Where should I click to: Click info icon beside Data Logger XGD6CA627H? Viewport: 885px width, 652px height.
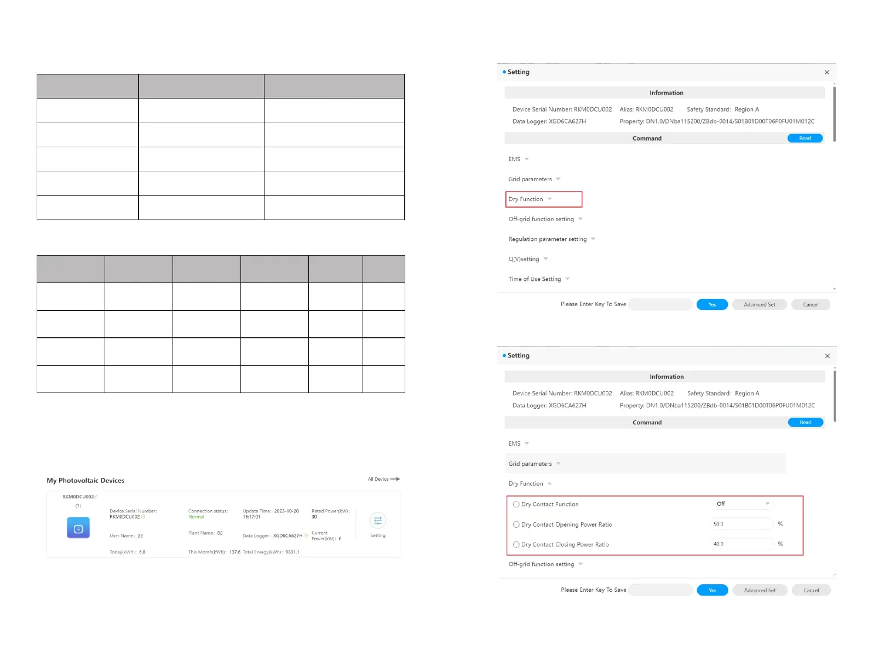point(306,535)
